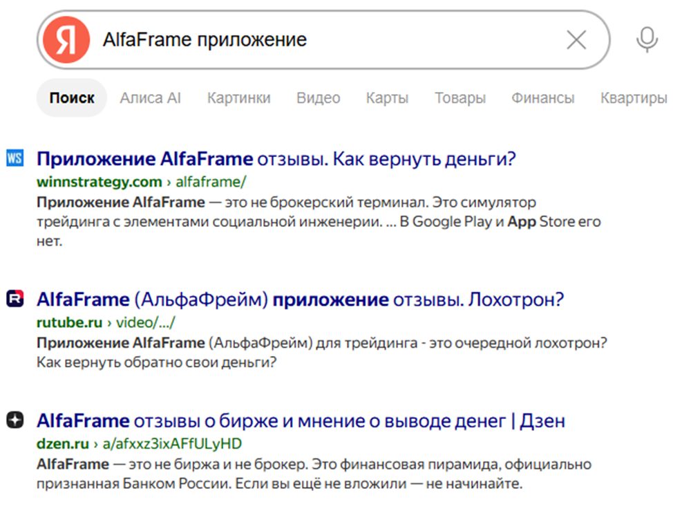Start voice search with the microphone icon
673x511 pixels.
click(647, 40)
